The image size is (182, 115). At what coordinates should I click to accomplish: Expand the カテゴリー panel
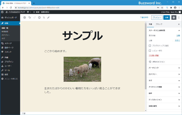[x=179, y=74]
